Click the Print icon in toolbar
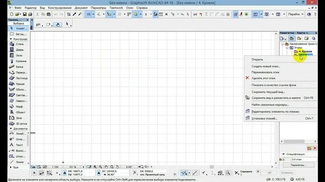This screenshot has height=182, width=325. click(30, 14)
